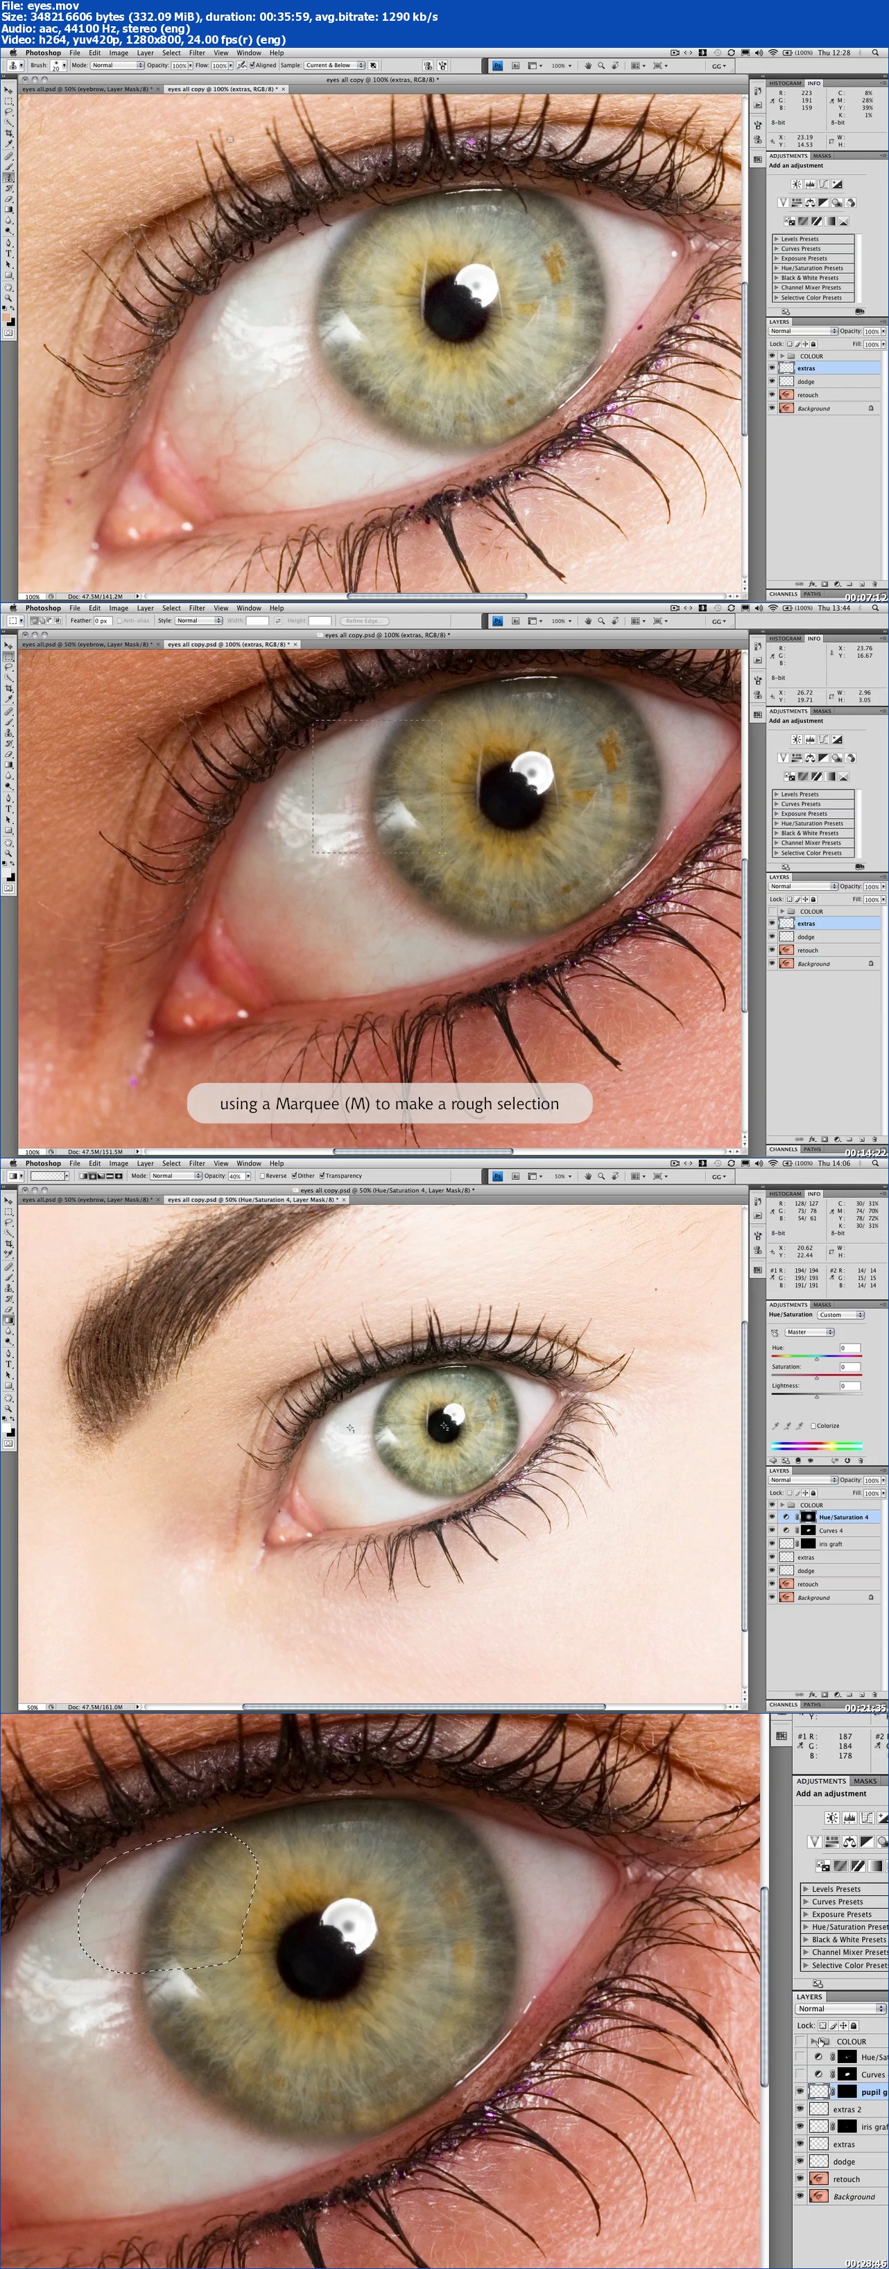The height and width of the screenshot is (2269, 889).
Task: Choose Hand icon in Thu 12:28 application bar
Action: point(587,65)
